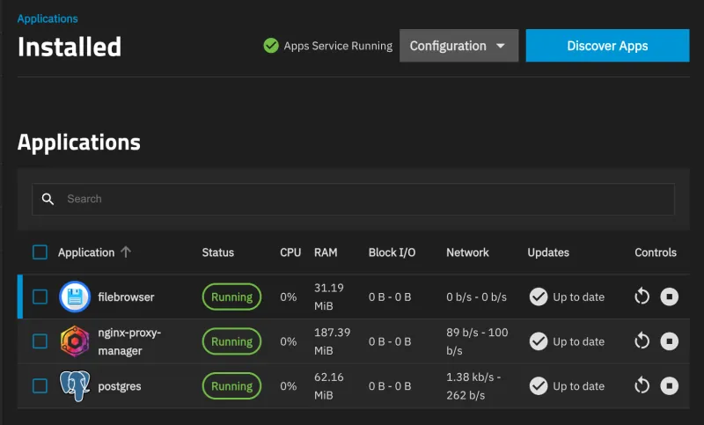Screen dimensions: 704x425
Task: Click the filebrowser app icon
Action: point(75,297)
